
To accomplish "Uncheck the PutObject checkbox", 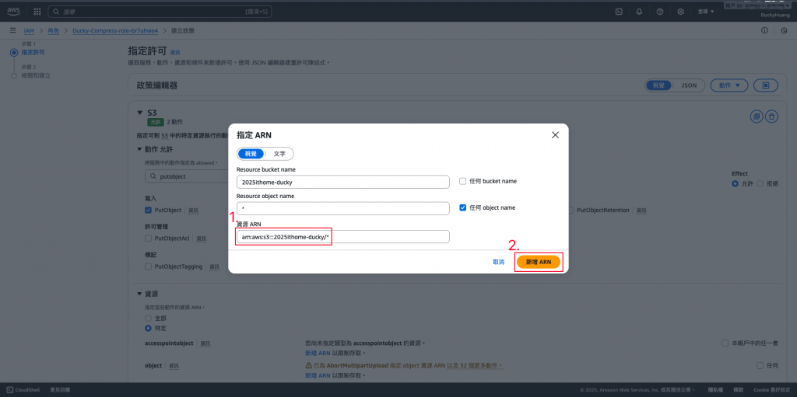I will point(148,211).
